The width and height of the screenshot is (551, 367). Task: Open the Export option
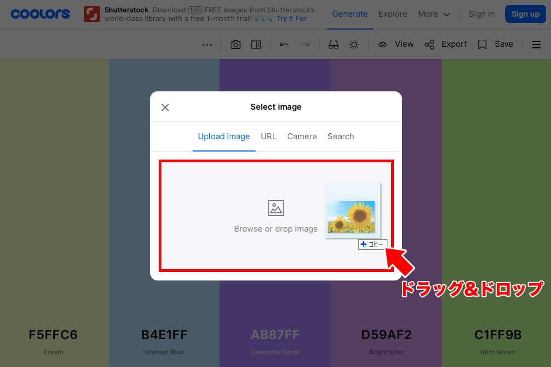[446, 45]
